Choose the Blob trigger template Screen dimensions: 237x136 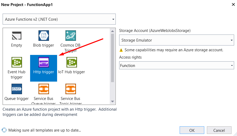coord(43,39)
